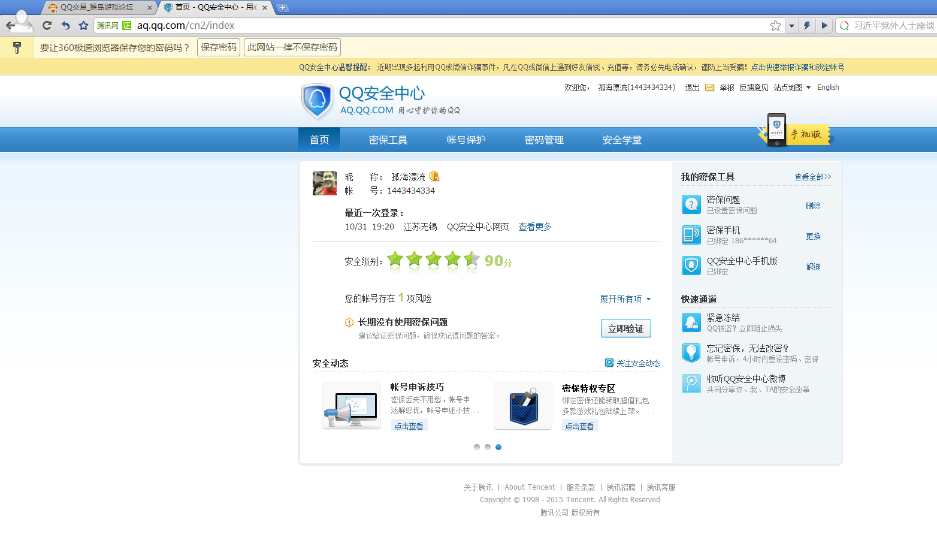Select the third active carousel dot
This screenshot has height=534, width=937.
click(x=498, y=447)
